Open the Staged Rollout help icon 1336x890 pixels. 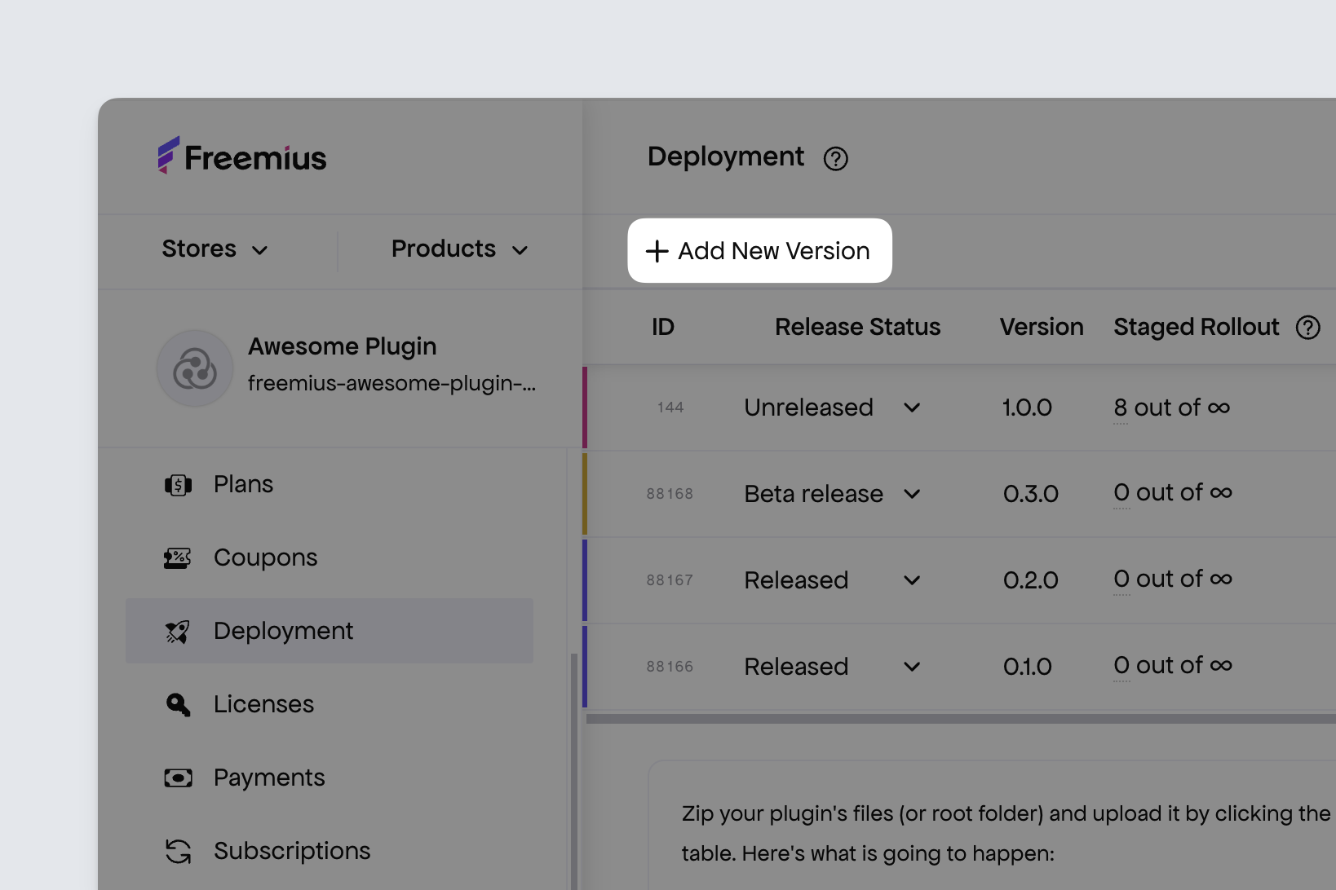[1307, 328]
